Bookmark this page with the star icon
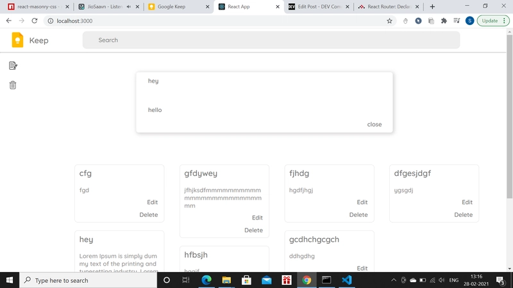The height and width of the screenshot is (288, 513). [389, 21]
